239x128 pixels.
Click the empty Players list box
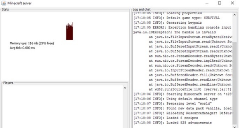[x=62, y=106]
